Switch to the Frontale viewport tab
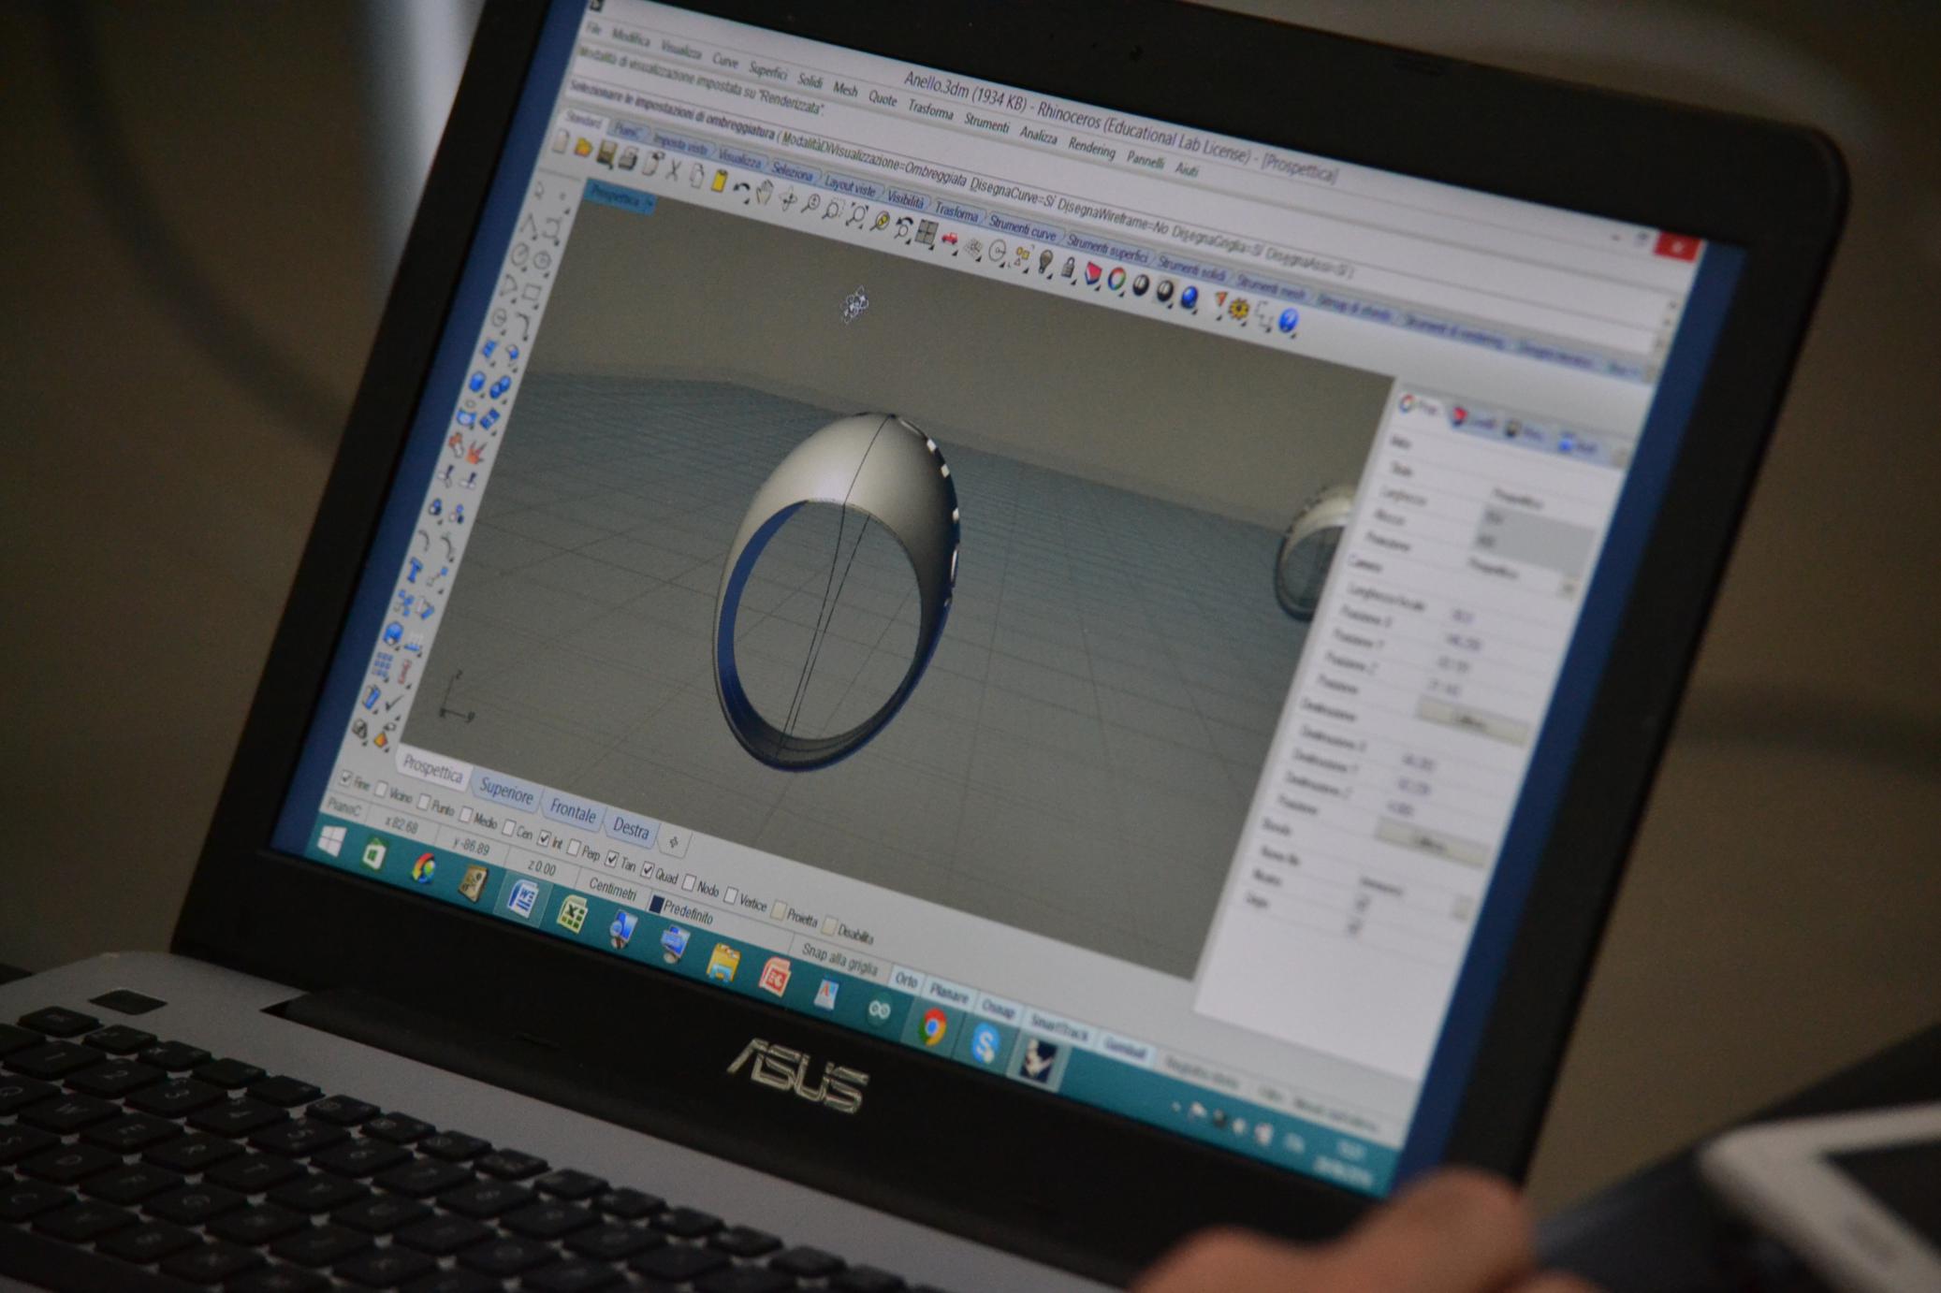Image resolution: width=1941 pixels, height=1293 pixels. [x=573, y=811]
